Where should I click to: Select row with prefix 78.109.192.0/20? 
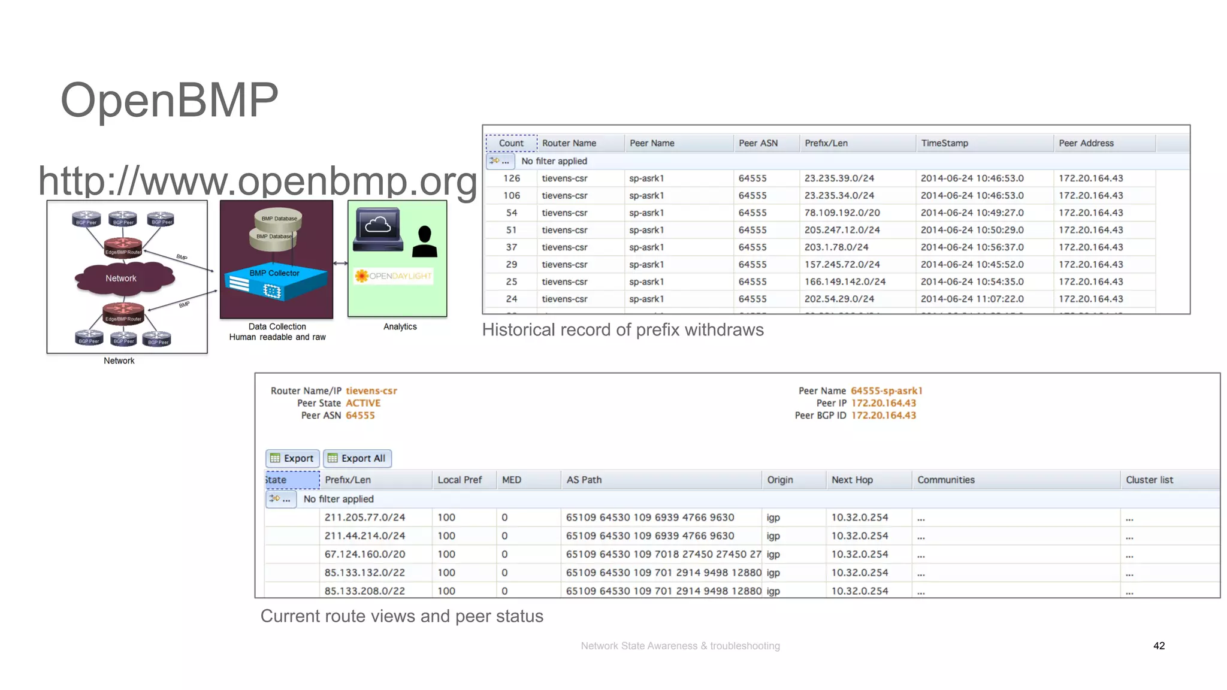coord(820,213)
